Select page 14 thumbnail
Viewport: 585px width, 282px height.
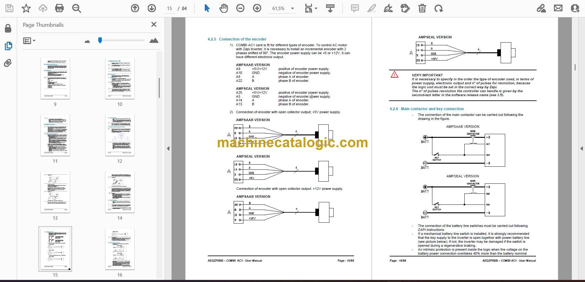(x=120, y=192)
